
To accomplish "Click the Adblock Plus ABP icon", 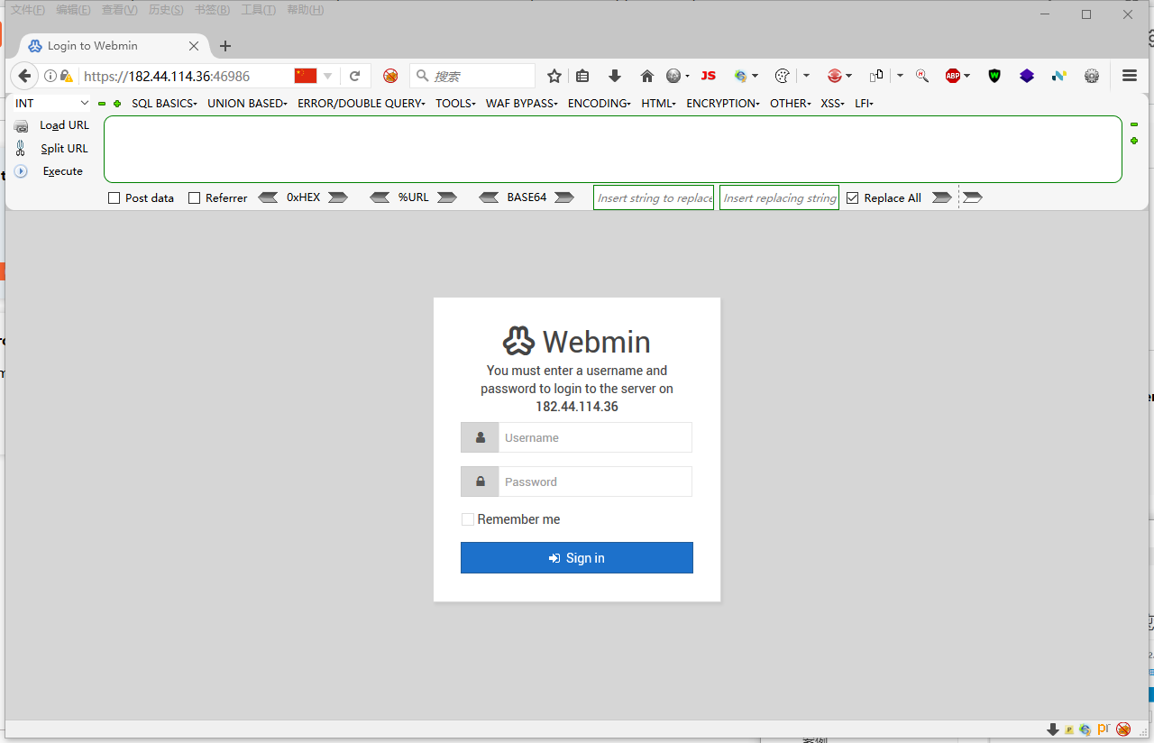I will [x=953, y=76].
